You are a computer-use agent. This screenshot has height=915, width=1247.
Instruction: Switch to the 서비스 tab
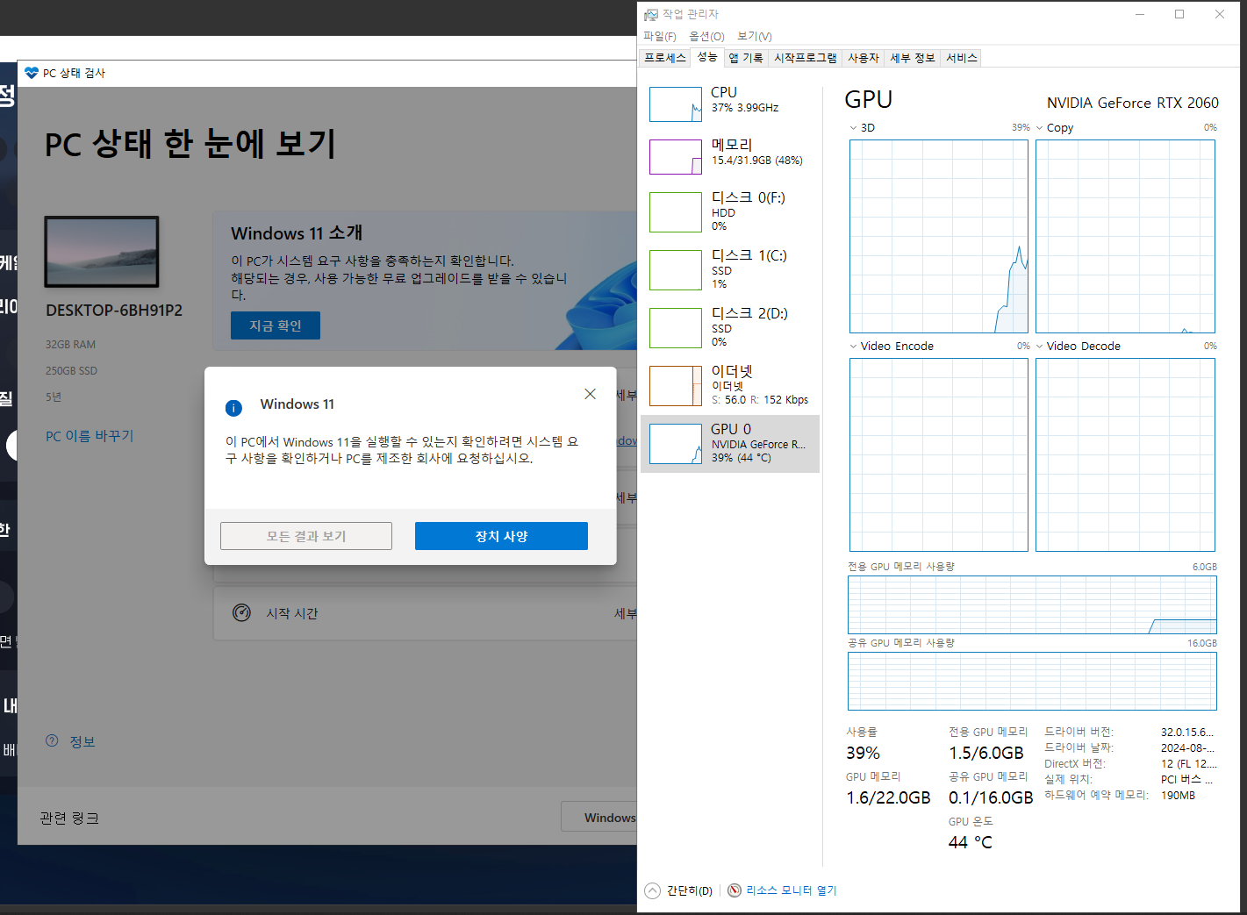[961, 58]
